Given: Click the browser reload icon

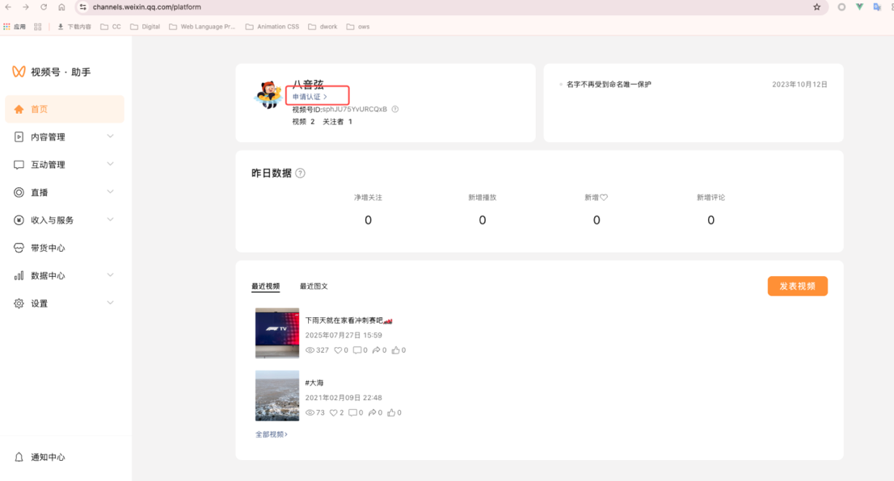Looking at the screenshot, I should click(x=44, y=6).
